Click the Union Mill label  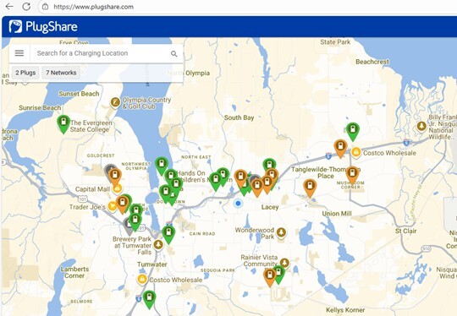(x=337, y=214)
